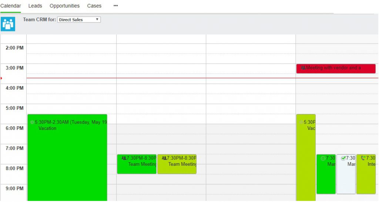Click the 3:00 PM time label
The height and width of the screenshot is (202, 379).
[14, 68]
